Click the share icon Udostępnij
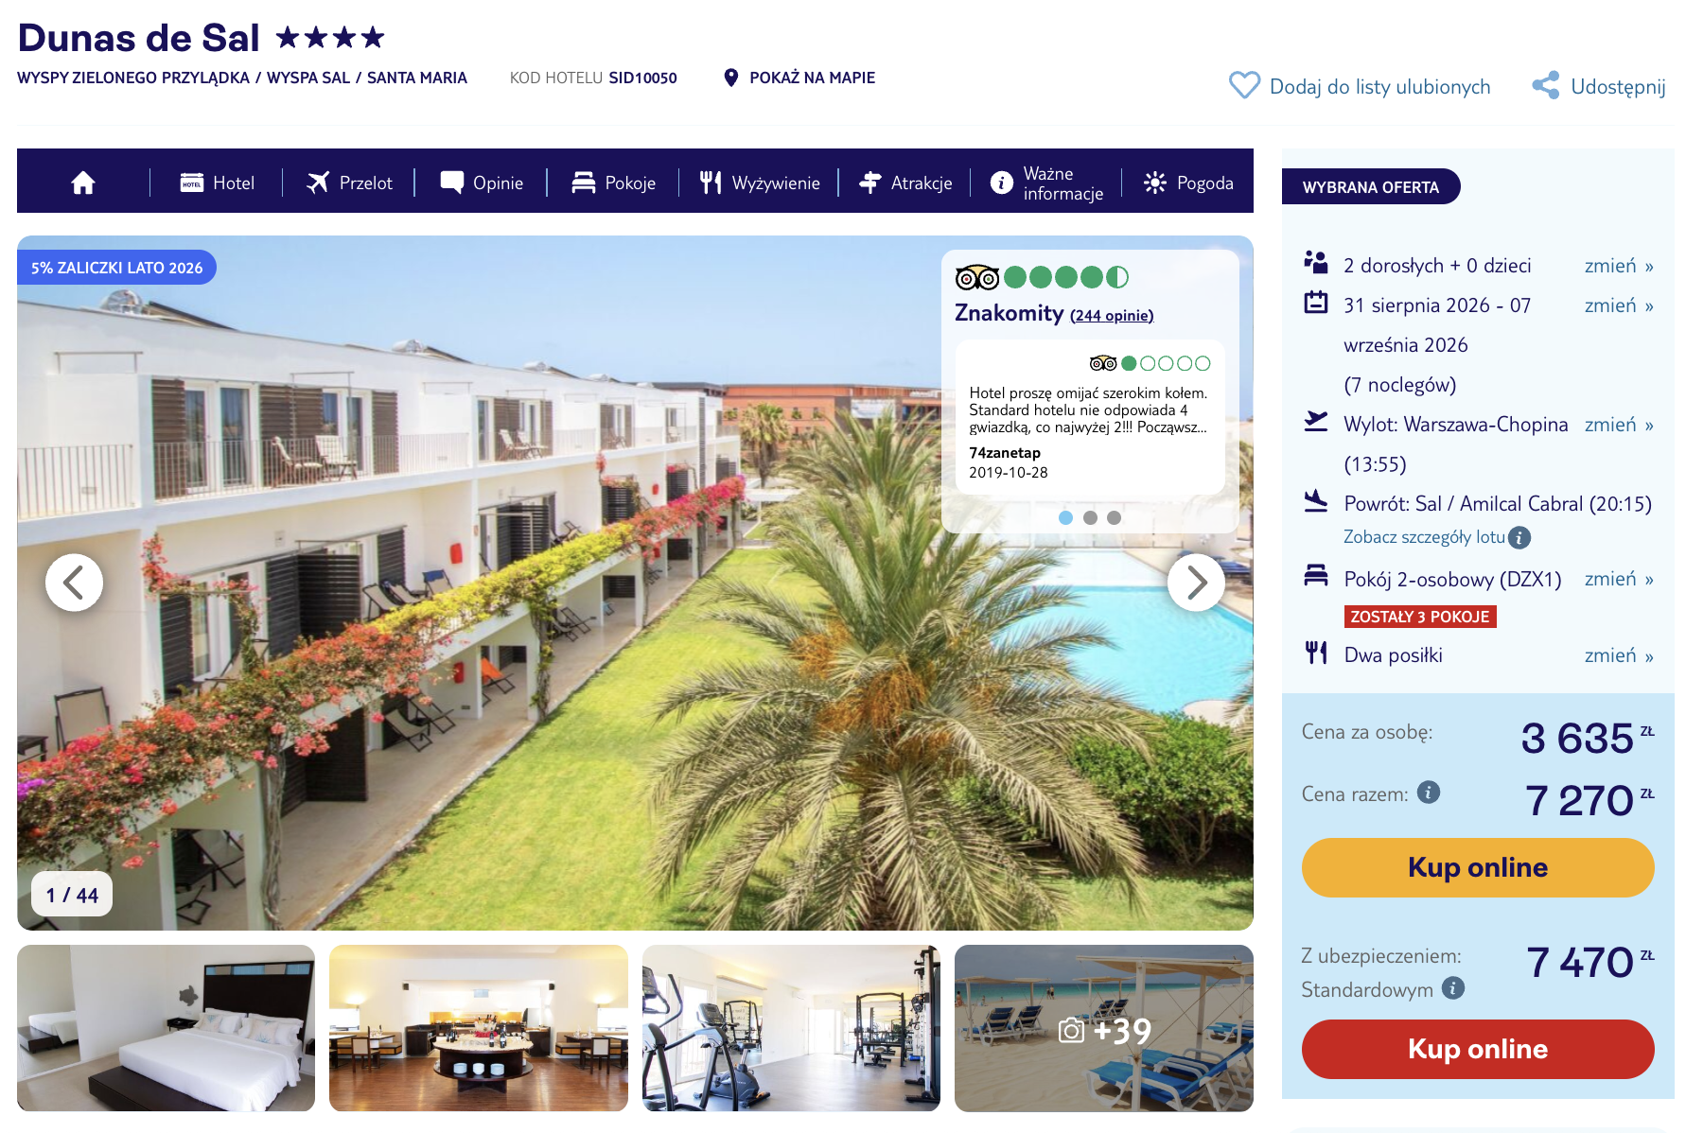The height and width of the screenshot is (1133, 1686). pos(1546,85)
